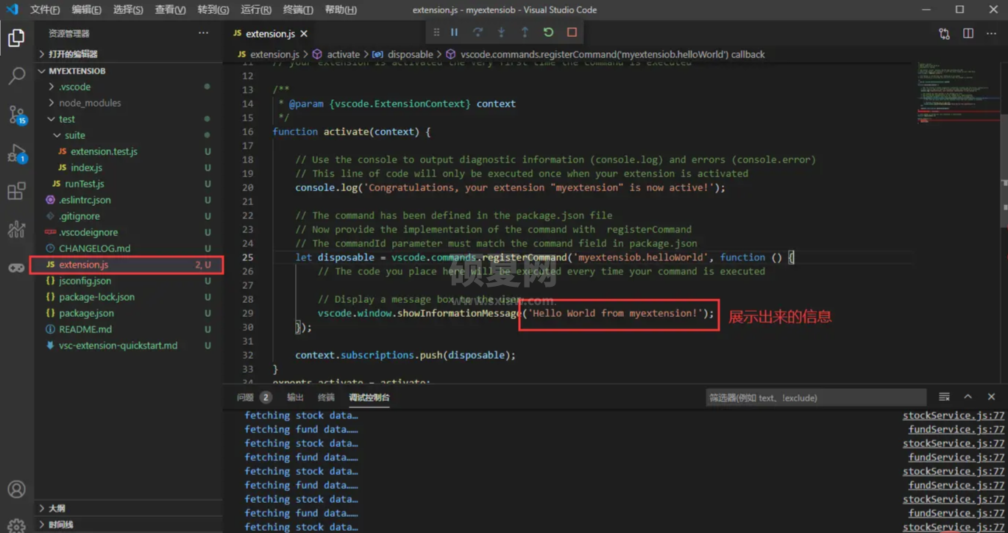The image size is (1008, 533).
Task: Open extension.test.js in the explorer
Action: [104, 151]
